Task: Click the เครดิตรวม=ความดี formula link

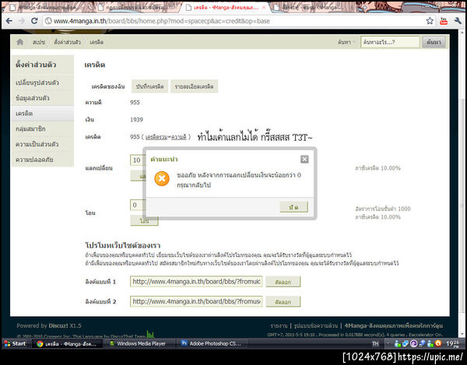Action: coord(166,137)
